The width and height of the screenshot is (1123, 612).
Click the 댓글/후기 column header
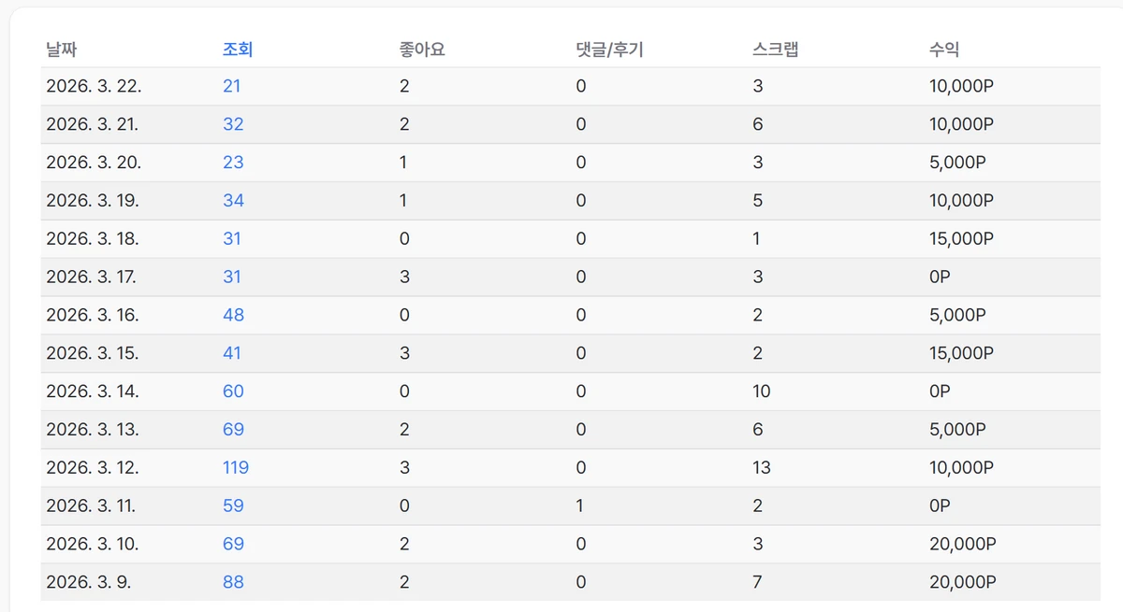click(609, 50)
